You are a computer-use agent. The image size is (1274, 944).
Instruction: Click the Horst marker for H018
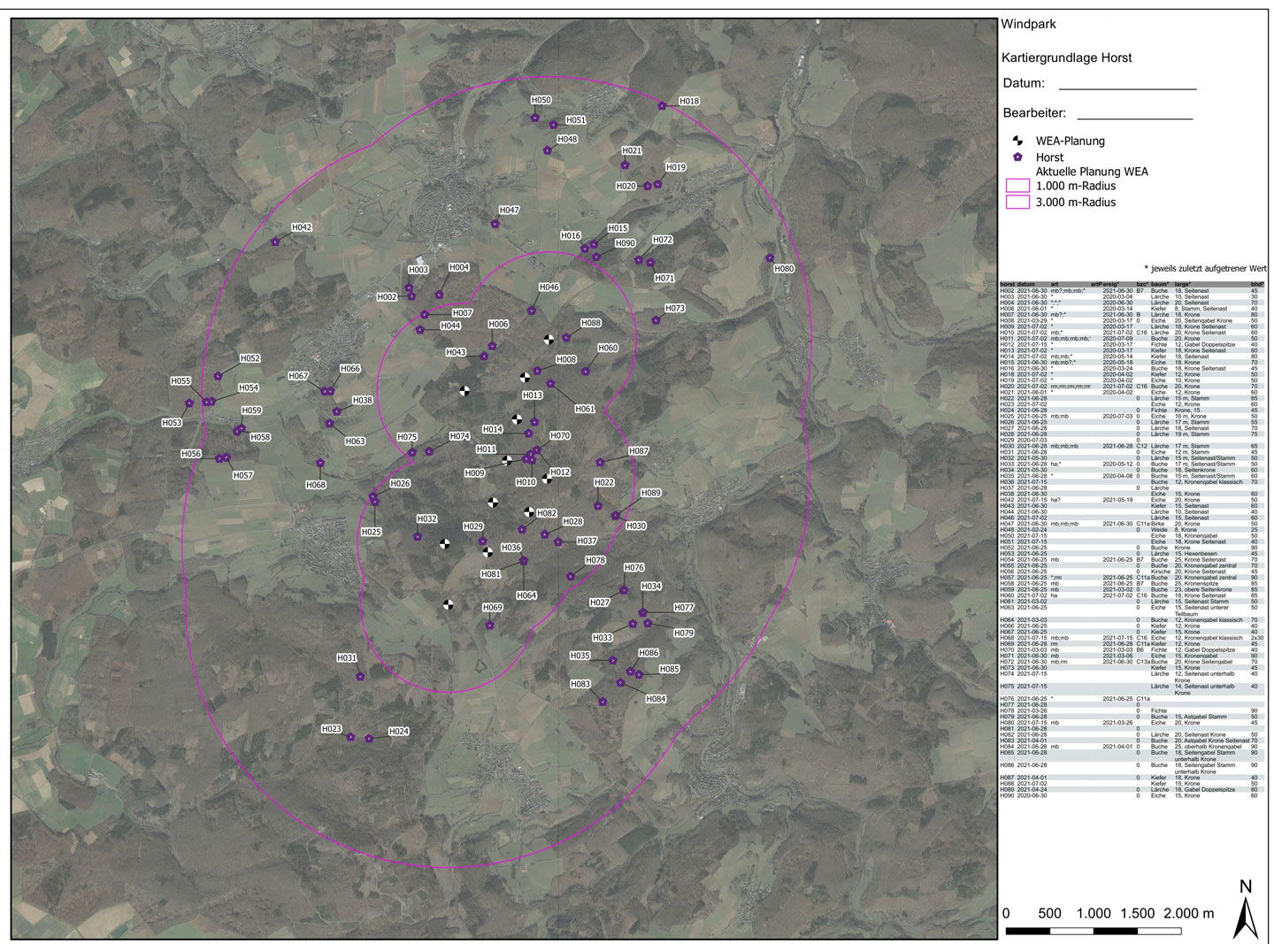[x=662, y=106]
